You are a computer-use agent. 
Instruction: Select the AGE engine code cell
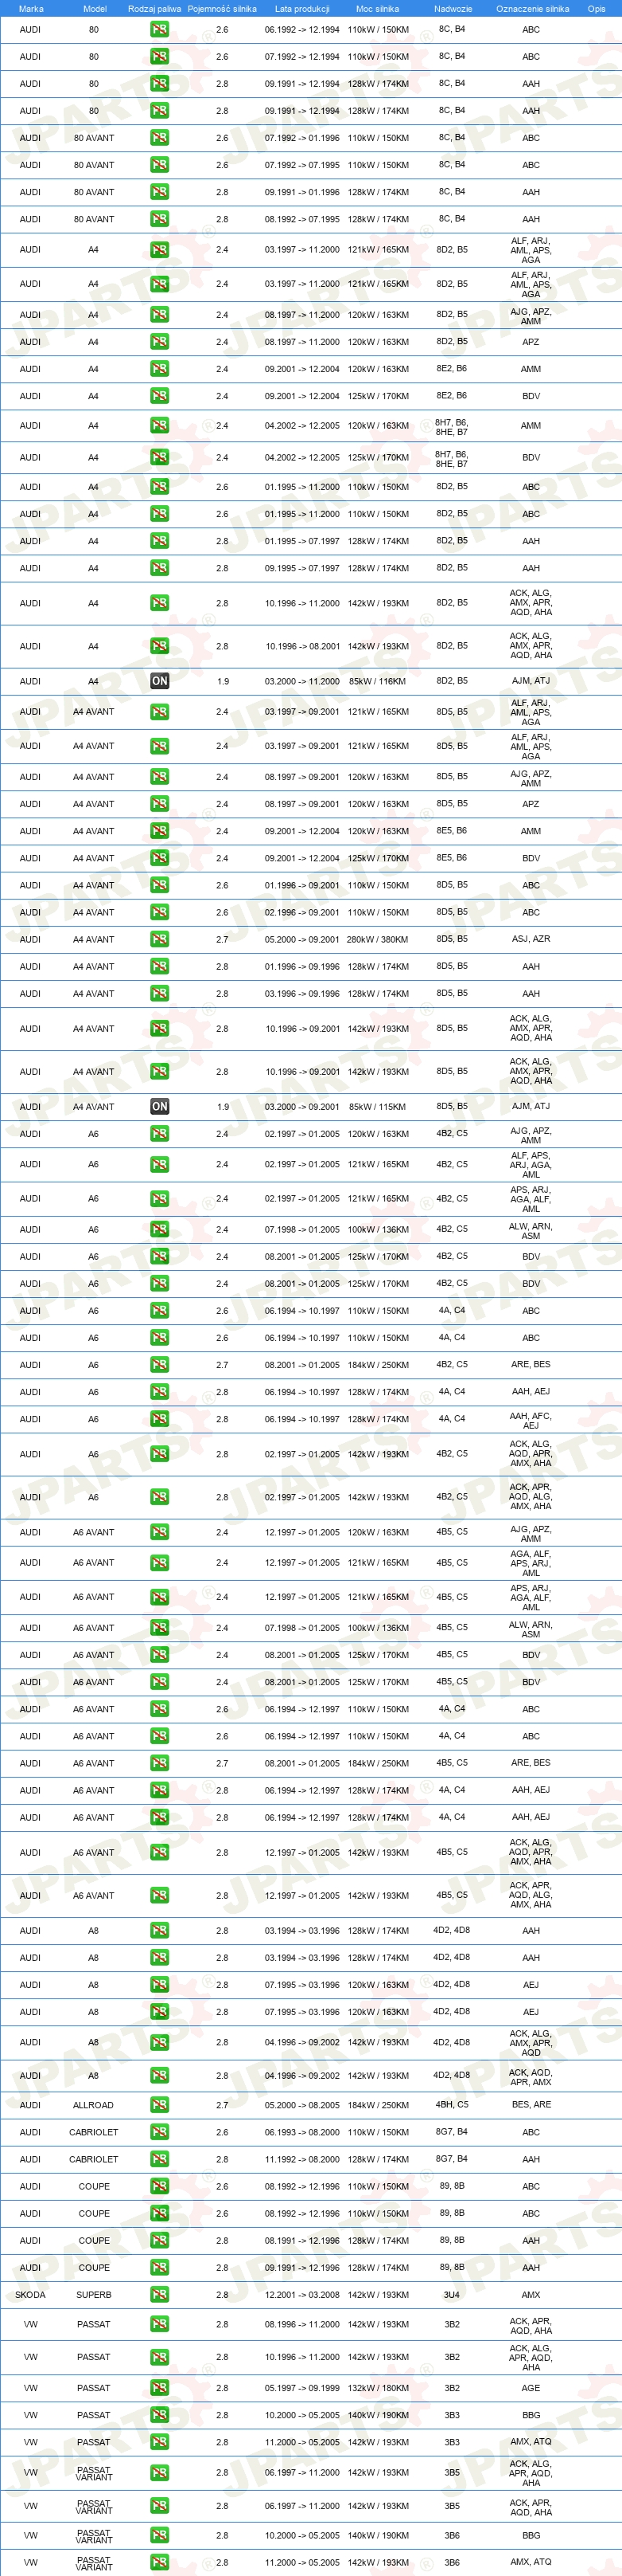click(531, 2388)
